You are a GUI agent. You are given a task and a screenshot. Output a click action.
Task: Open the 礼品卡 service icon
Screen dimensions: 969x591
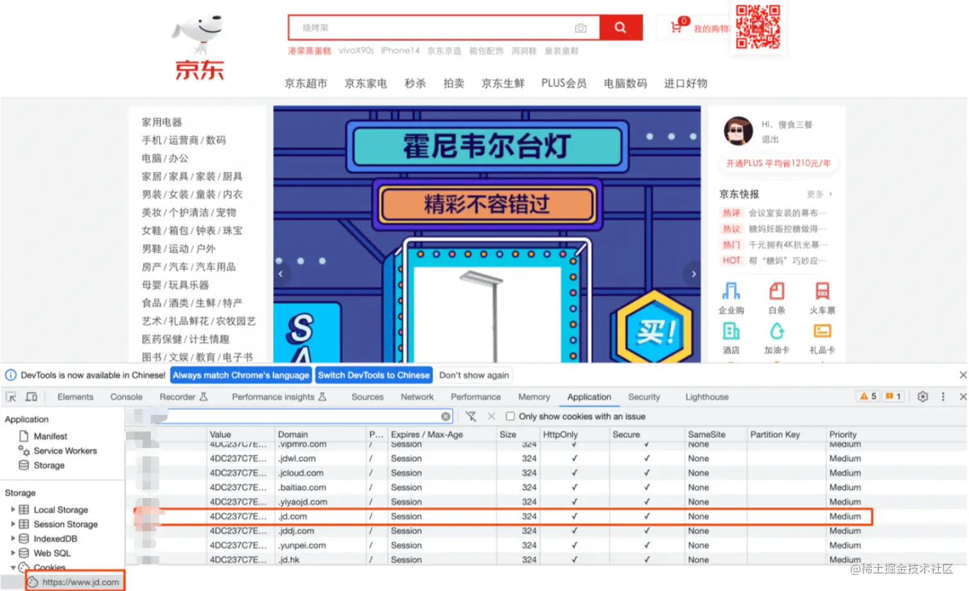point(822,331)
